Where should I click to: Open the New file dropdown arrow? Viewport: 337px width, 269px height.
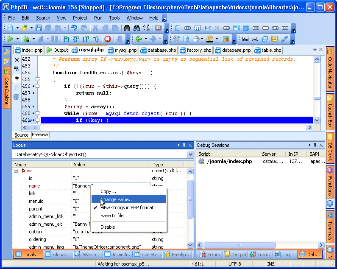click(x=17, y=28)
